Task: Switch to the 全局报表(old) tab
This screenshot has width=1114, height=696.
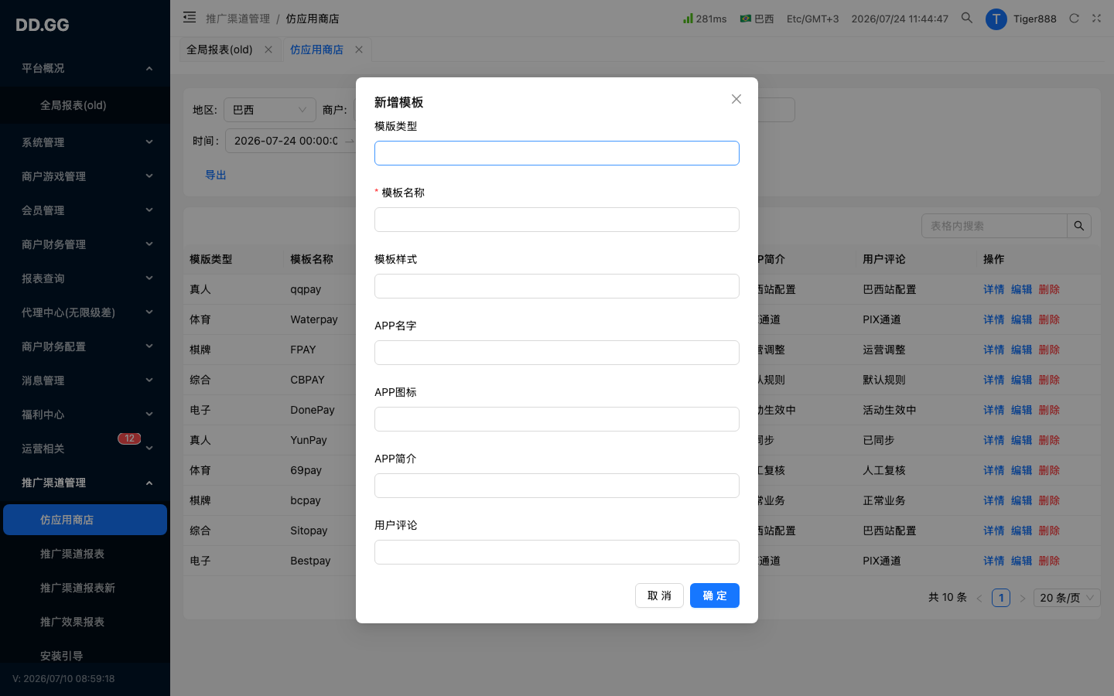Action: click(x=220, y=49)
